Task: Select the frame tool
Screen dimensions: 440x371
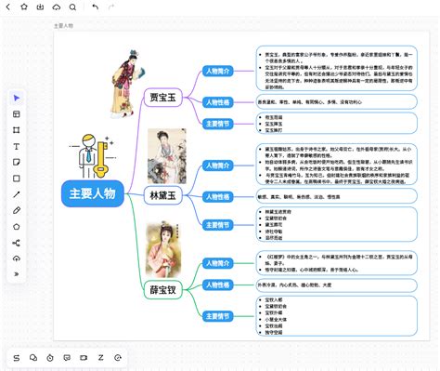Action: (17, 130)
